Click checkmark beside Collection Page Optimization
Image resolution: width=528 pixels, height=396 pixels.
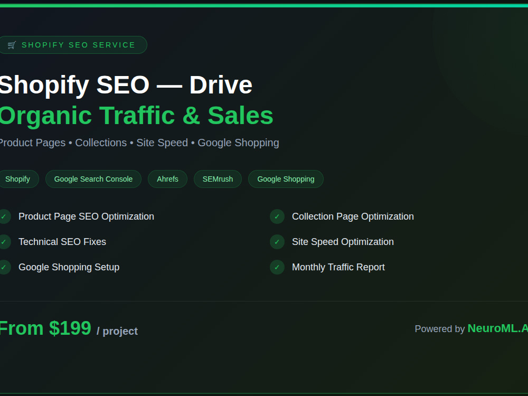pos(277,216)
